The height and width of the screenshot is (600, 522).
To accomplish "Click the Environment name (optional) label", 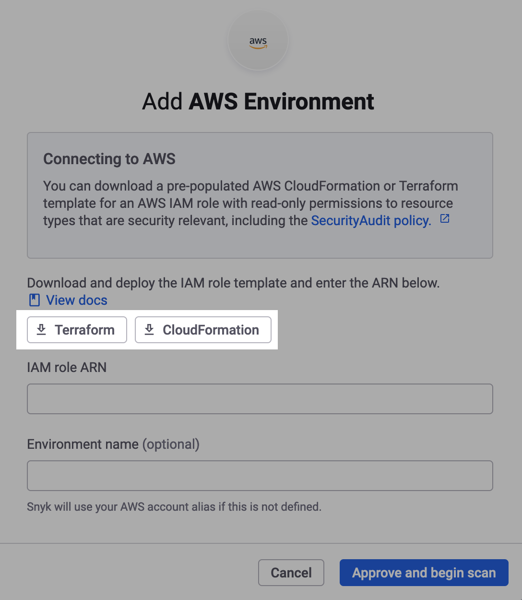I will [113, 444].
